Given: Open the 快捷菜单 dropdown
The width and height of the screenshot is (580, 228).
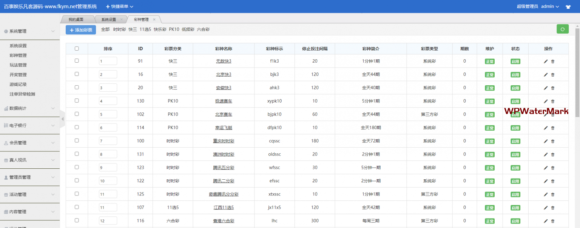Looking at the screenshot, I should point(120,6).
